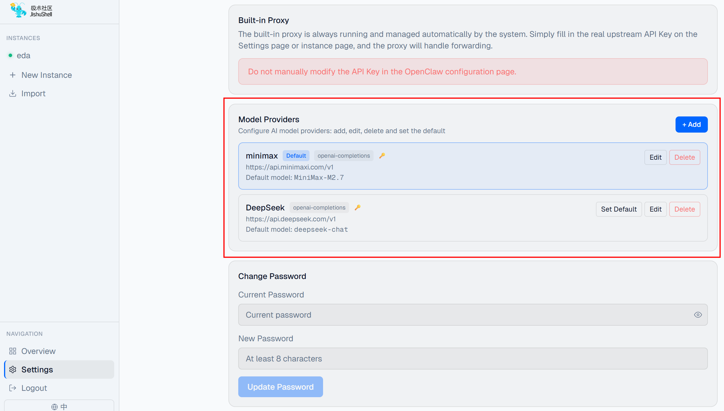Screen dimensions: 724x411
Task: Click the DeepSeek API URL text
Action: [x=290, y=219]
